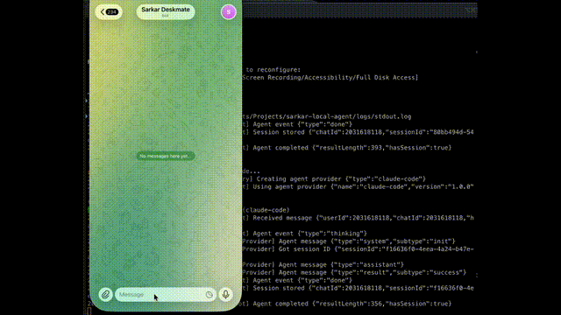Record voice message with microphone icon
This screenshot has width=561, height=315.
pos(226,295)
